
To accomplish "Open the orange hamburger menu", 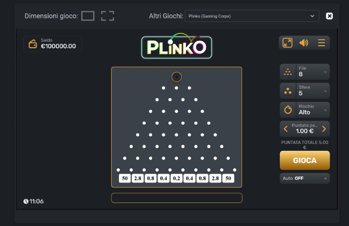I will coord(321,43).
